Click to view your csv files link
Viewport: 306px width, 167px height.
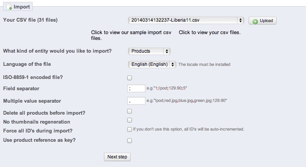[x=209, y=33]
